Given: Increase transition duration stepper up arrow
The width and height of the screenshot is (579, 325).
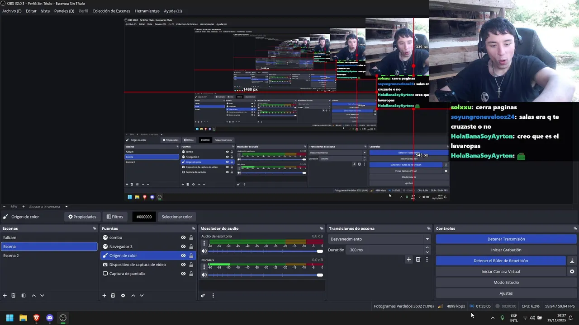Looking at the screenshot, I should pos(427,248).
